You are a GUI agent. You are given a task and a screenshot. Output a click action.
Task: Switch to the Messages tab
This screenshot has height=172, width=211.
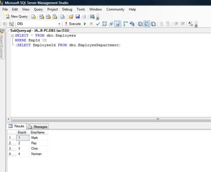(38, 127)
